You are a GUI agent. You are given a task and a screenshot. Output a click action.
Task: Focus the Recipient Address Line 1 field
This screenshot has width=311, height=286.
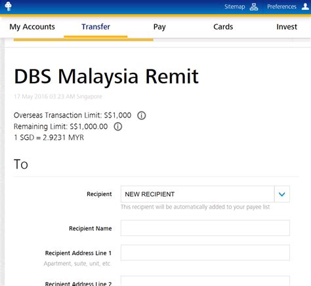point(205,253)
